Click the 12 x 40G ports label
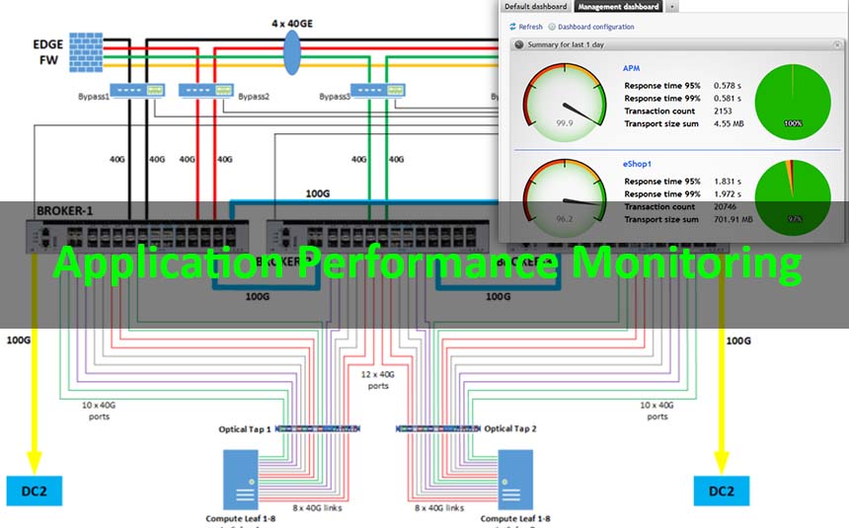 [x=378, y=380]
